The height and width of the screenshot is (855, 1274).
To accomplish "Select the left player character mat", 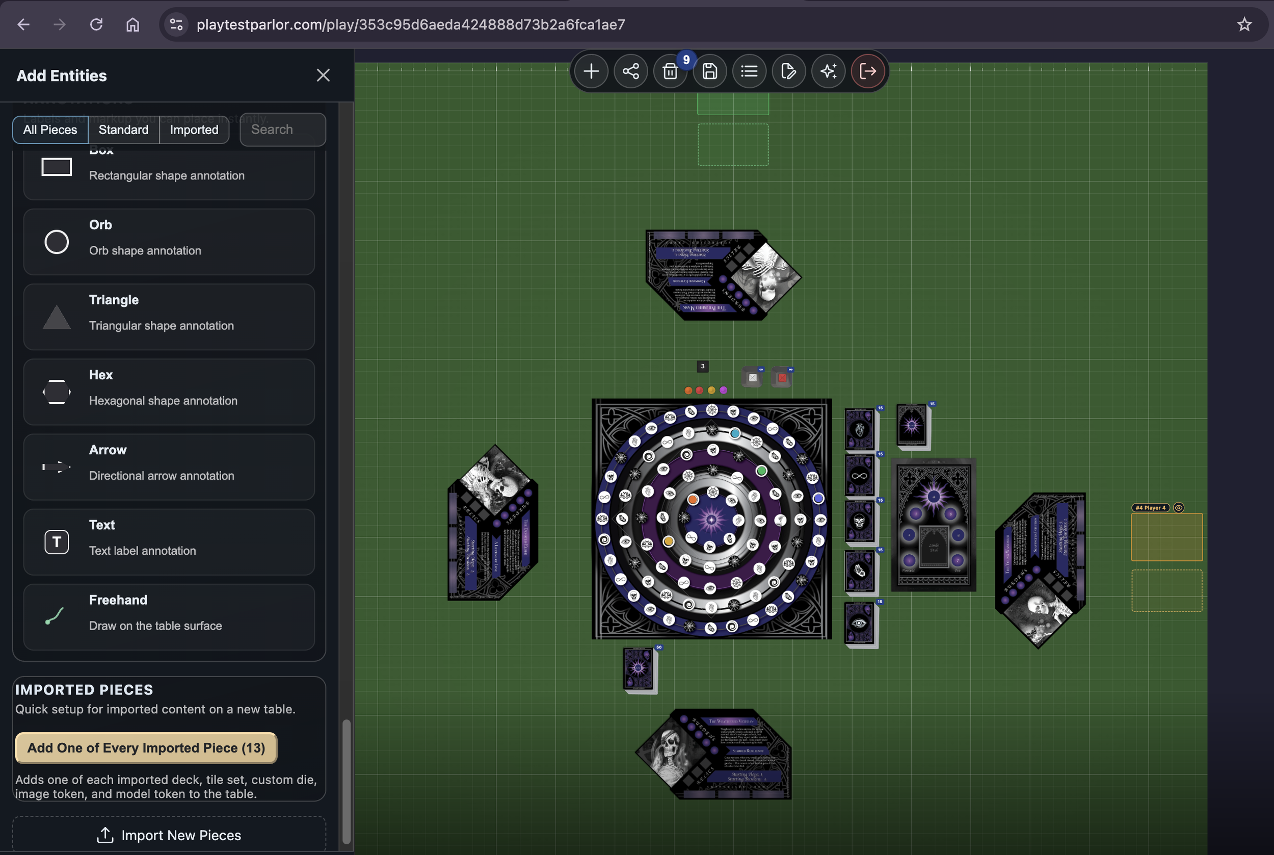I will pos(493,523).
